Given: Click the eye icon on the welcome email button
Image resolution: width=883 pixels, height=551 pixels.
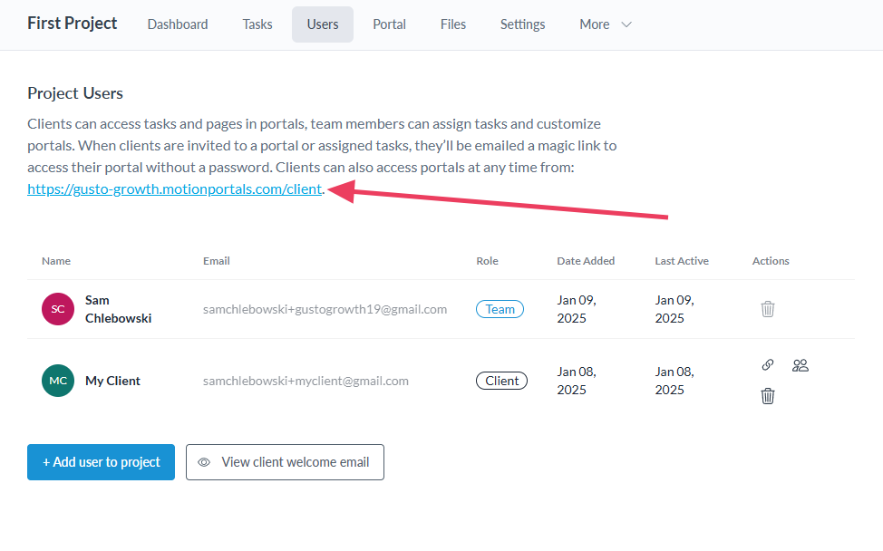Looking at the screenshot, I should pyautogui.click(x=204, y=462).
